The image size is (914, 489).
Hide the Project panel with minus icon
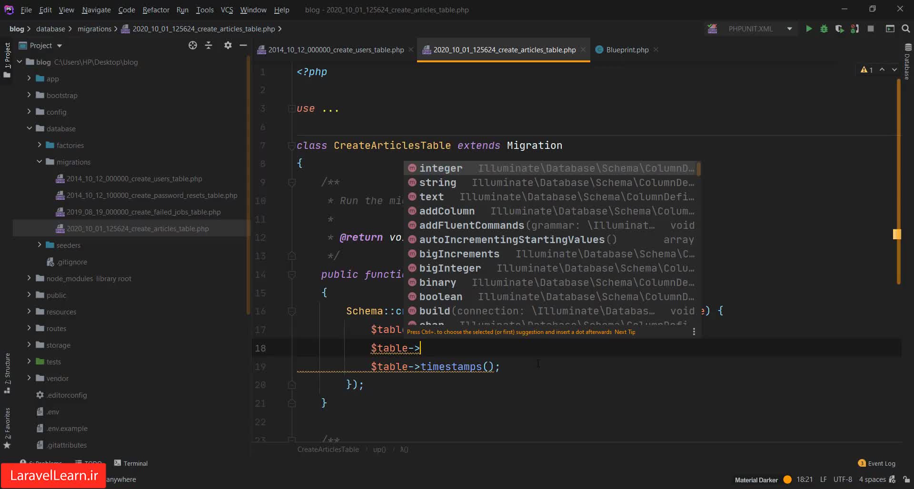[243, 45]
